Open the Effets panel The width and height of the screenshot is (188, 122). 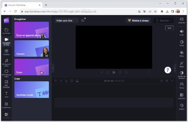(x=181, y=64)
